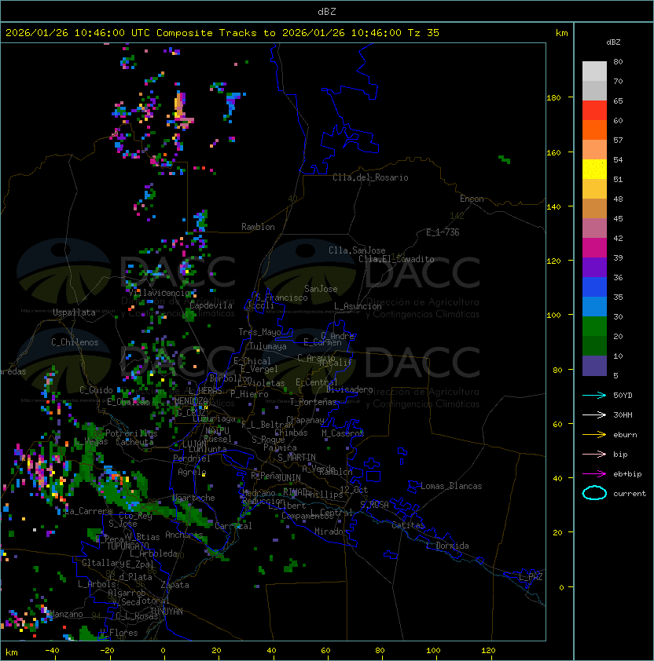Screen dimensions: 654x661
Task: Click the Ugarteche label
Action: (x=194, y=498)
